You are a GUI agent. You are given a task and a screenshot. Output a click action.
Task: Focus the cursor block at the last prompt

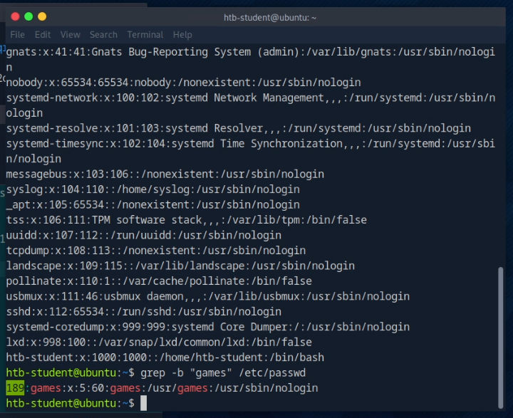coord(143,404)
